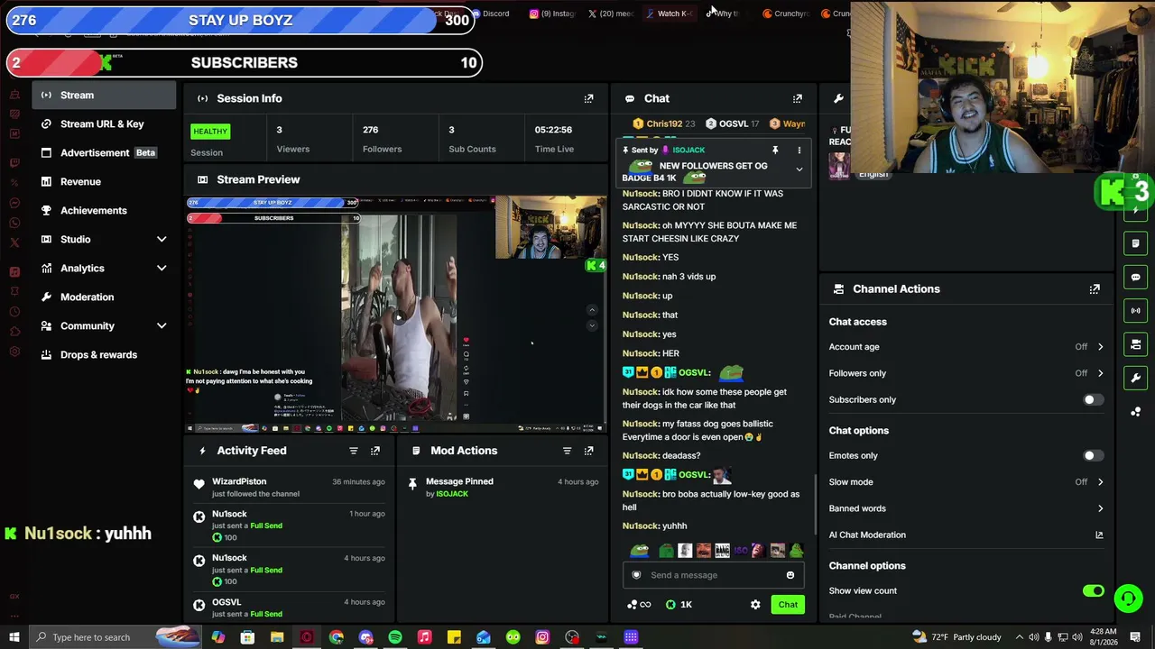Viewport: 1155px width, 649px height.
Task: Open Slow mode options
Action: [966, 482]
